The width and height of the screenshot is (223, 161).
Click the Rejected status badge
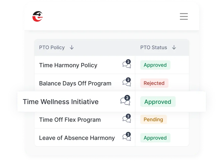click(154, 83)
